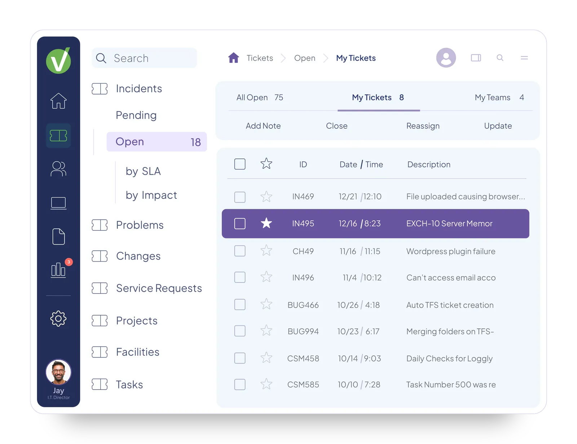Expand the Incidents menu item
577x444 pixels.
coord(127,89)
